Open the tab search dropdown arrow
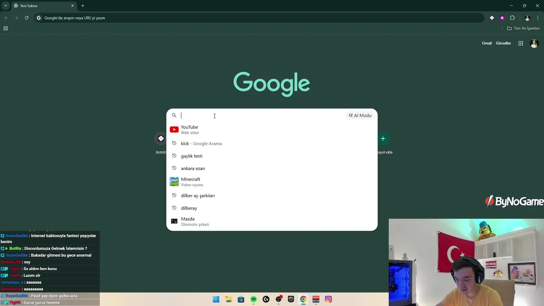The height and width of the screenshot is (306, 544). [6, 6]
